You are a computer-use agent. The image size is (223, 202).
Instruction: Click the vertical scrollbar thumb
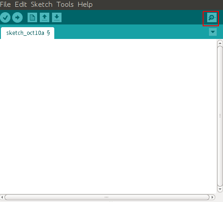(220, 116)
